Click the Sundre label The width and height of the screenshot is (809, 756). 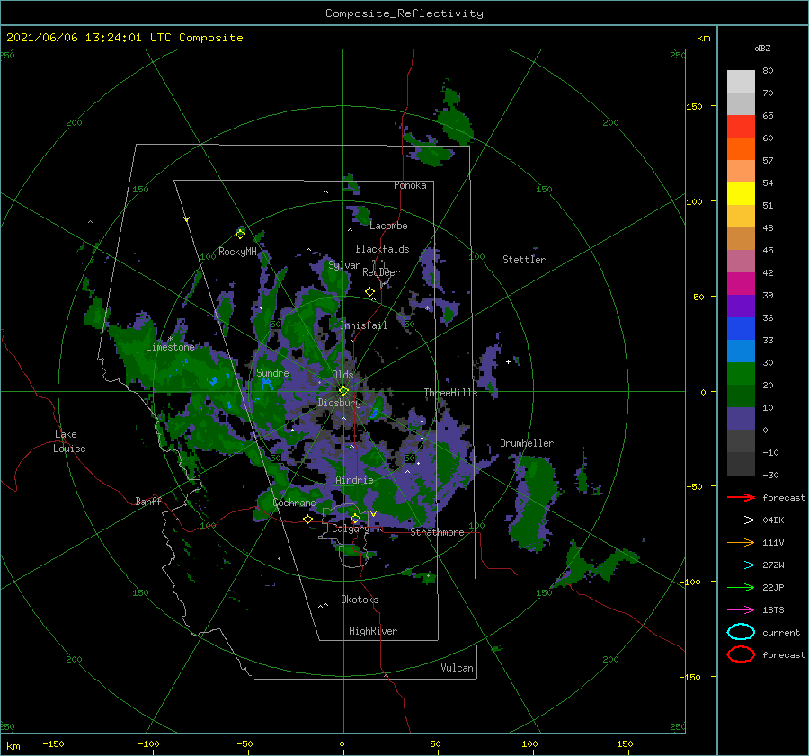pyautogui.click(x=272, y=373)
